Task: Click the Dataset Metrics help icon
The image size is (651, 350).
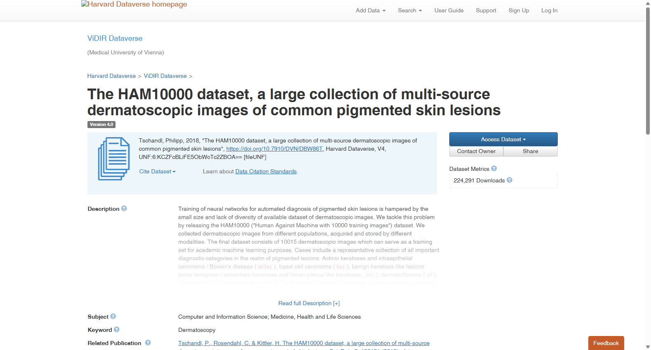Action: 494,169
